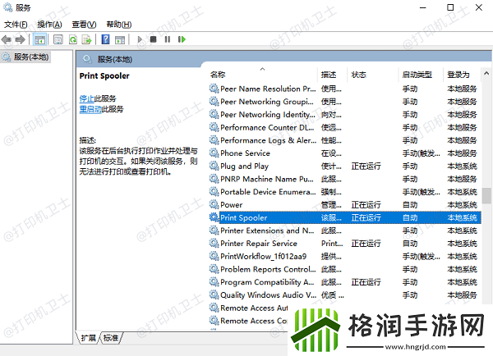The height and width of the screenshot is (356, 493).
Task: Open the 帮助(H) menu
Action: (x=119, y=24)
